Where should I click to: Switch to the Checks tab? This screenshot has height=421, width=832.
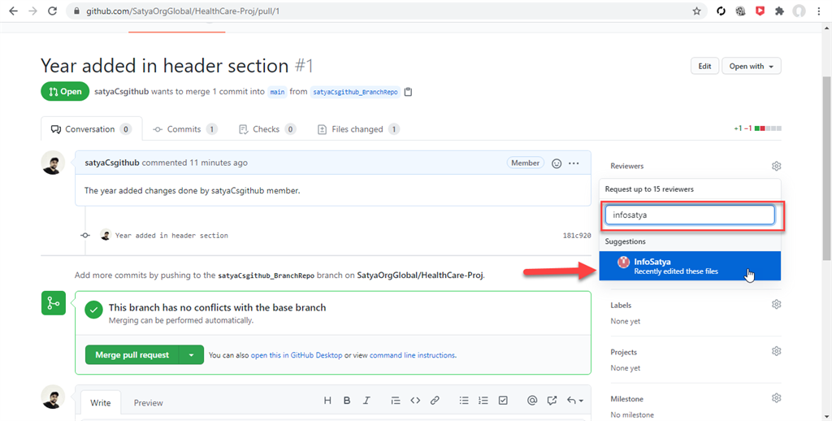(x=267, y=129)
